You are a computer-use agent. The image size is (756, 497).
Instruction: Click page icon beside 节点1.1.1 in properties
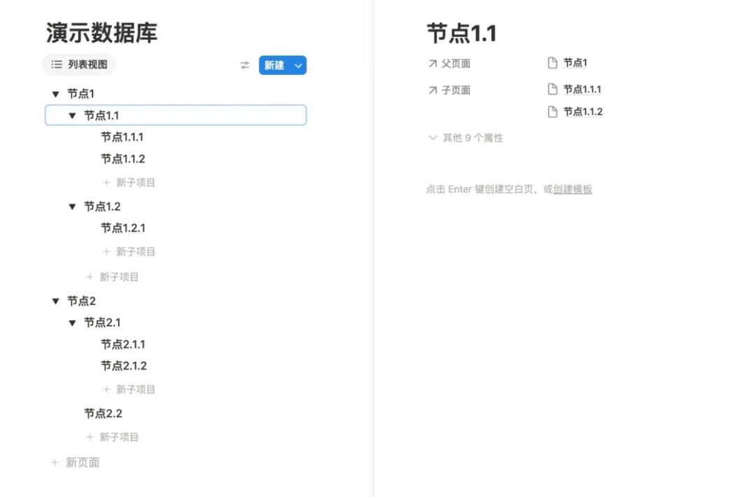(552, 89)
